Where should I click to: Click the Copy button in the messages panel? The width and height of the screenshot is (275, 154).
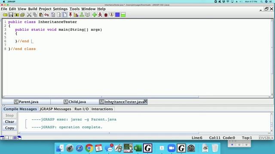(9, 128)
